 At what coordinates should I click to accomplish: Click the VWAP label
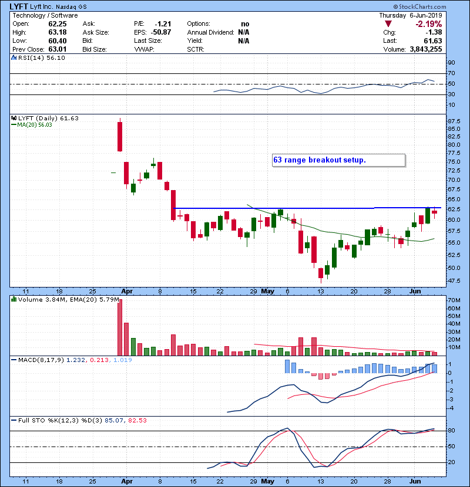[144, 49]
